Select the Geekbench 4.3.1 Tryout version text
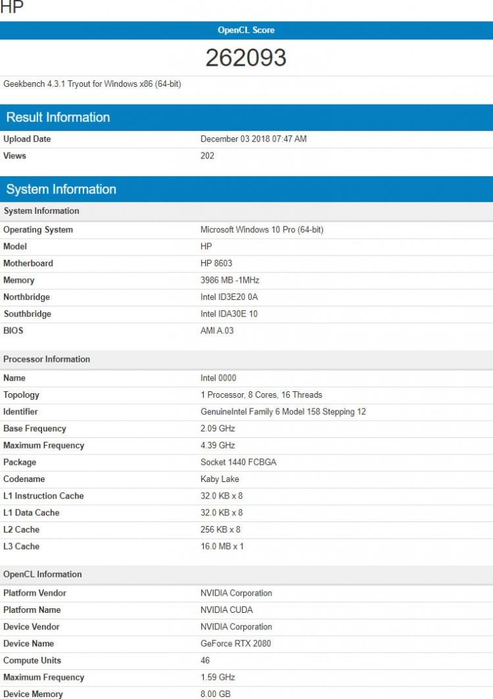 click(x=92, y=84)
